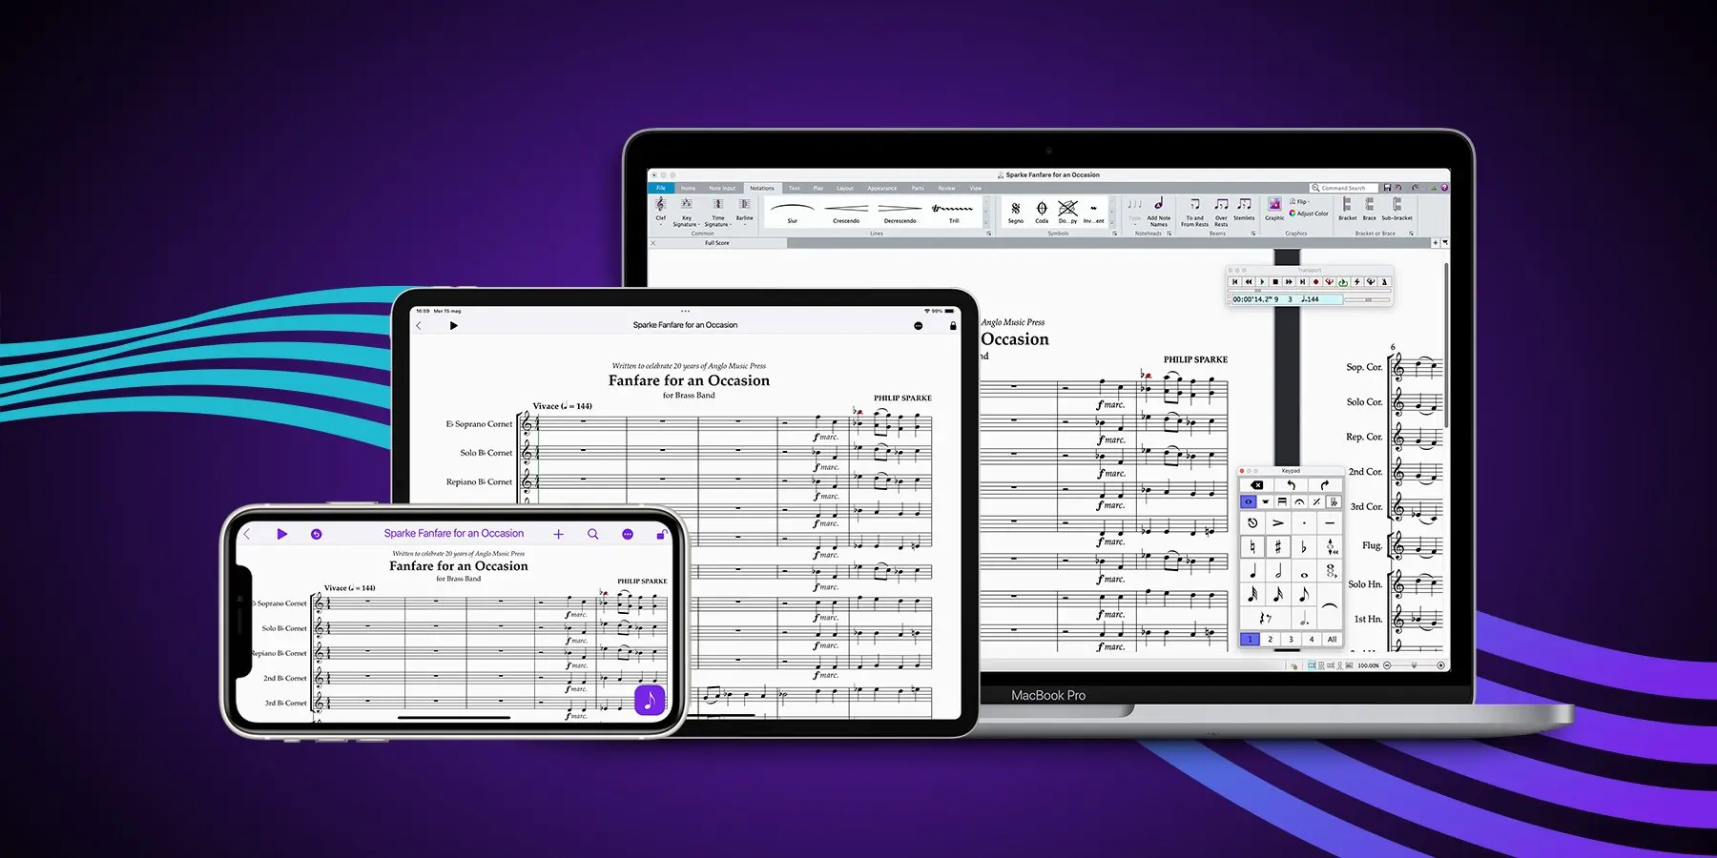Click the Adjust Color button
The height and width of the screenshot is (858, 1717).
(1310, 214)
